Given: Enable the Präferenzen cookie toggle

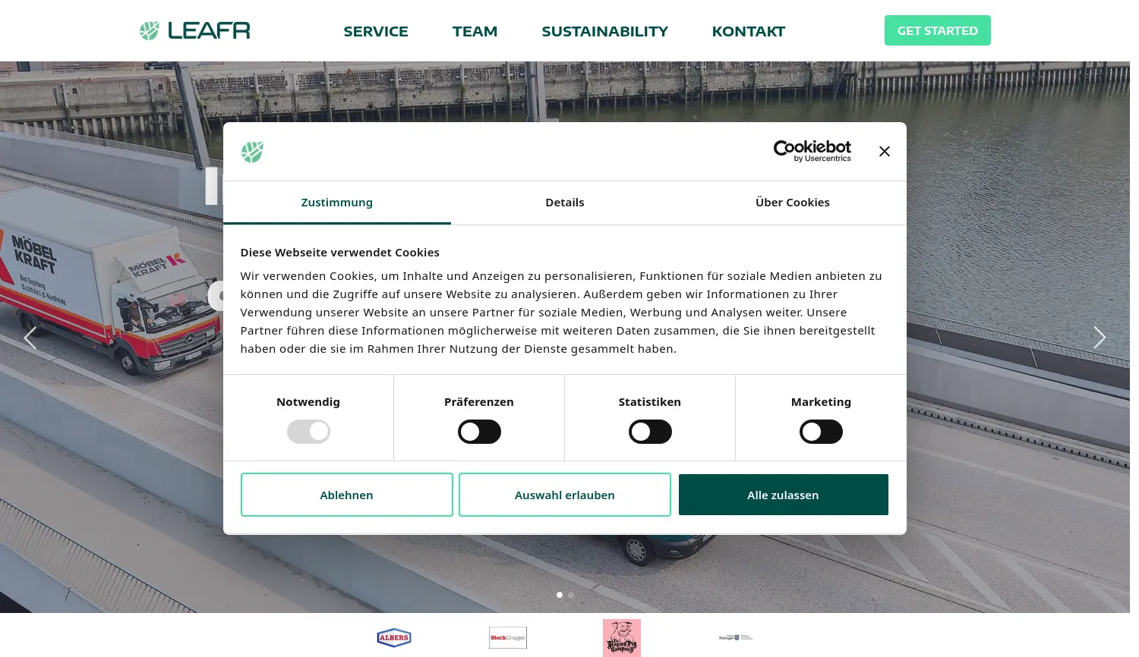Looking at the screenshot, I should (x=479, y=431).
